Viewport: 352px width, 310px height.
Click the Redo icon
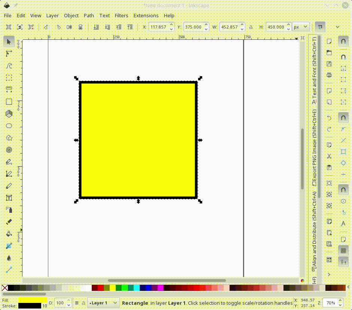(329, 129)
